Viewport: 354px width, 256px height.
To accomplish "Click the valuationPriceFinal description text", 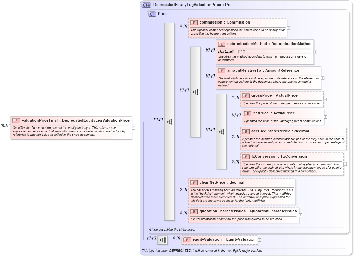I will (x=69, y=131).
